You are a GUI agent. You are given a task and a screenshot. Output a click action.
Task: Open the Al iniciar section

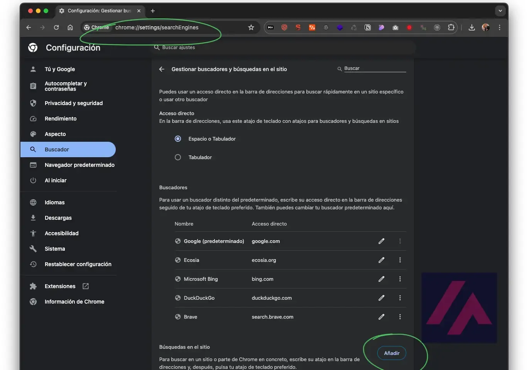point(68,180)
